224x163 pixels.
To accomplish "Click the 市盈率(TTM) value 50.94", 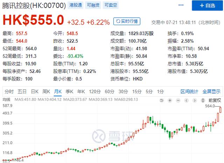I will pyautogui.click(x=203, y=49).
